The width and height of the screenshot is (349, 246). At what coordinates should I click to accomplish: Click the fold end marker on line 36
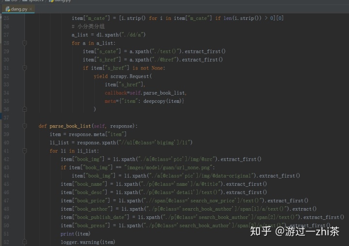pos(25,109)
